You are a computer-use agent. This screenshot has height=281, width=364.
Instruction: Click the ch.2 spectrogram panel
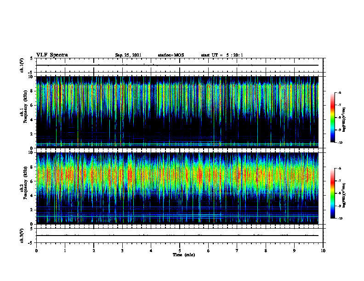click(177, 188)
